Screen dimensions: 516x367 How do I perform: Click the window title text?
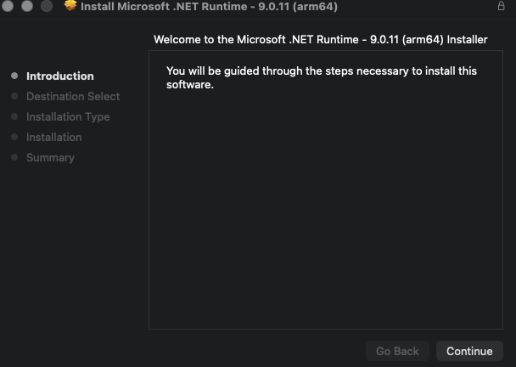click(x=209, y=6)
